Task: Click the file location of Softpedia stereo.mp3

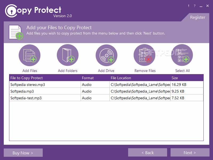Action: pos(140,85)
